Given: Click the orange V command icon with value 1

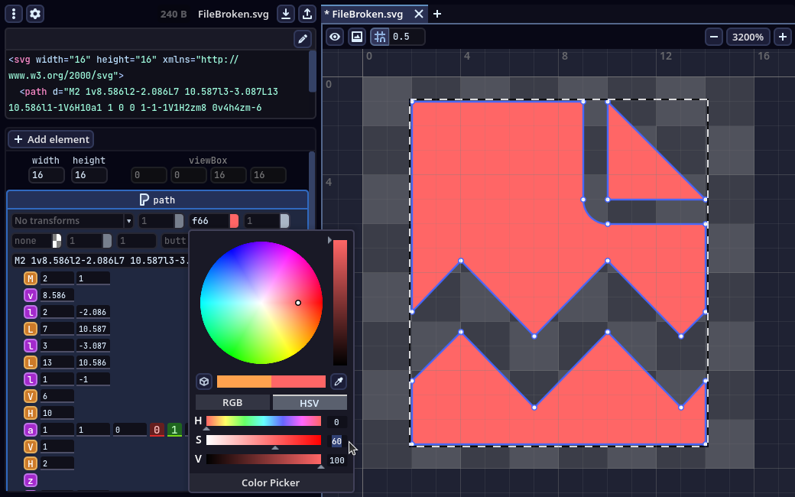Looking at the screenshot, I should pyautogui.click(x=31, y=447).
